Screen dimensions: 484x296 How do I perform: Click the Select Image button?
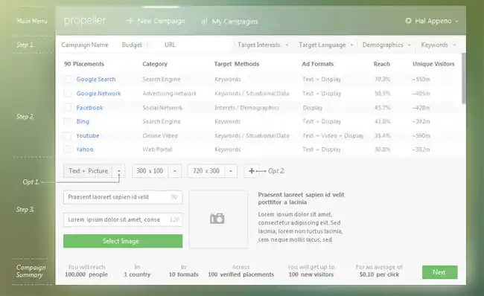(123, 241)
